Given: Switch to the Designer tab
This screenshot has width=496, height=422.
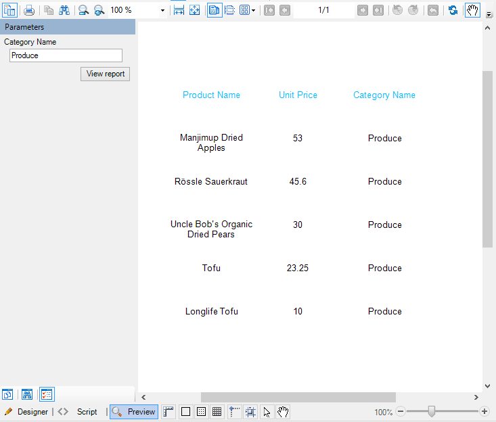Looking at the screenshot, I should click(27, 412).
